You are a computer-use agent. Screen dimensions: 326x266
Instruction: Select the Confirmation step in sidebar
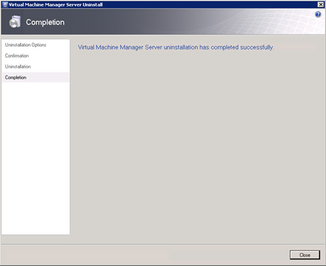17,55
